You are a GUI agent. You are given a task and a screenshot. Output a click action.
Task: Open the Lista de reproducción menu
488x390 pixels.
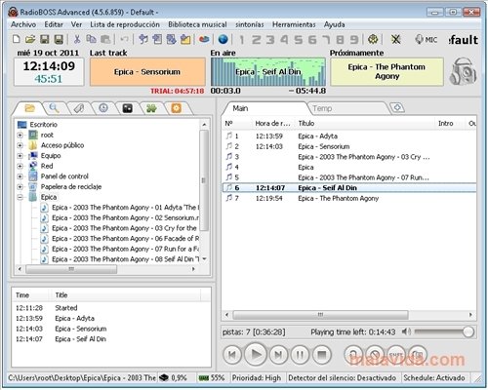[125, 24]
